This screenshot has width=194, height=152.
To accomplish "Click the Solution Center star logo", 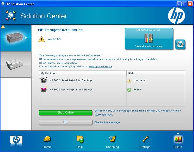I will tap(11, 16).
